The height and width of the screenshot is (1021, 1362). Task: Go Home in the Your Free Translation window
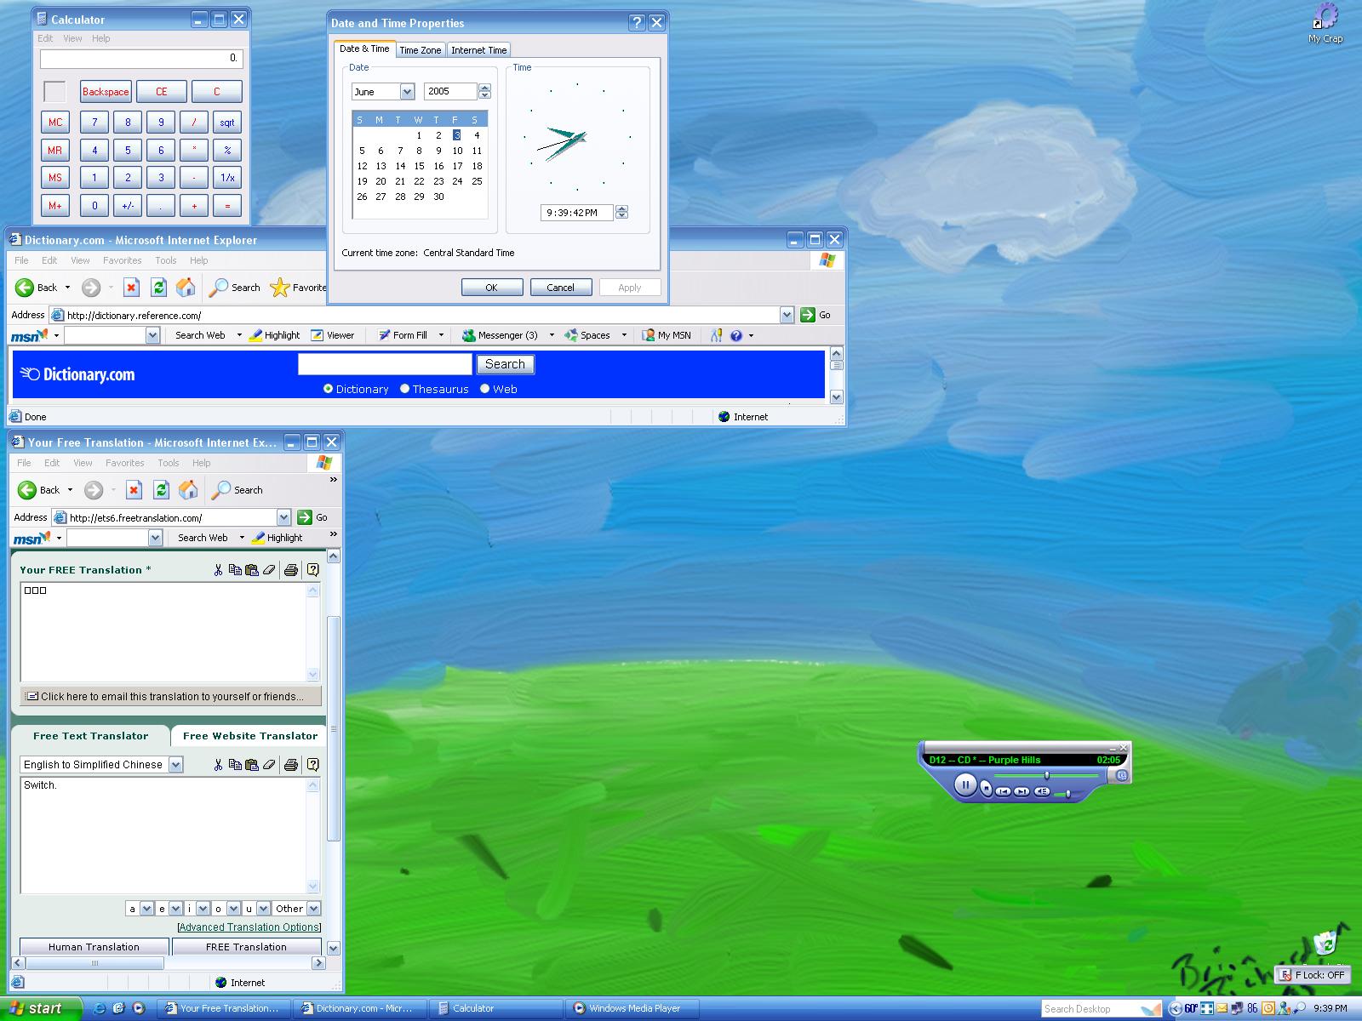(188, 490)
